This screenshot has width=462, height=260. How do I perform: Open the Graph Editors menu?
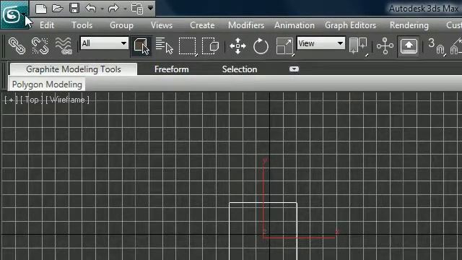(x=350, y=25)
